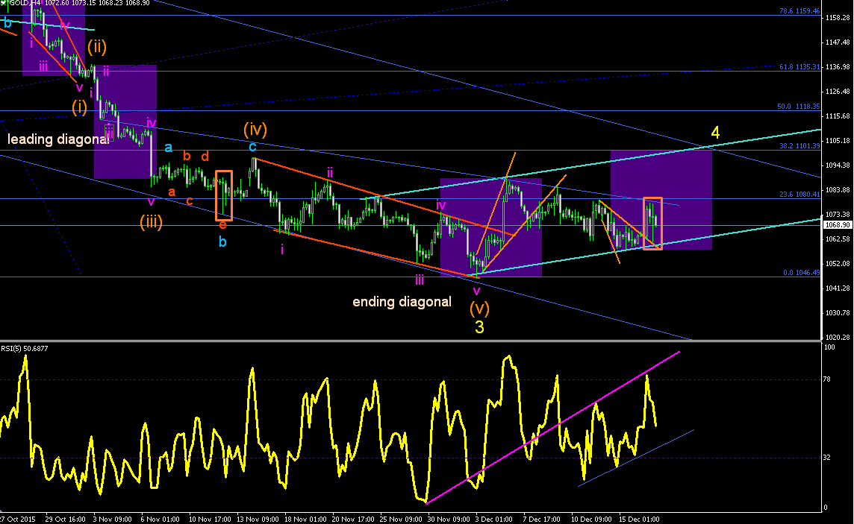Image resolution: width=854 pixels, height=524 pixels.
Task: Click time axis label '10 Dec 09:00'
Action: tap(591, 519)
